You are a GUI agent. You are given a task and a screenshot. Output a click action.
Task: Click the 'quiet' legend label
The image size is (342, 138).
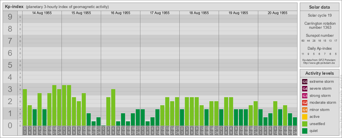[x=314, y=131]
